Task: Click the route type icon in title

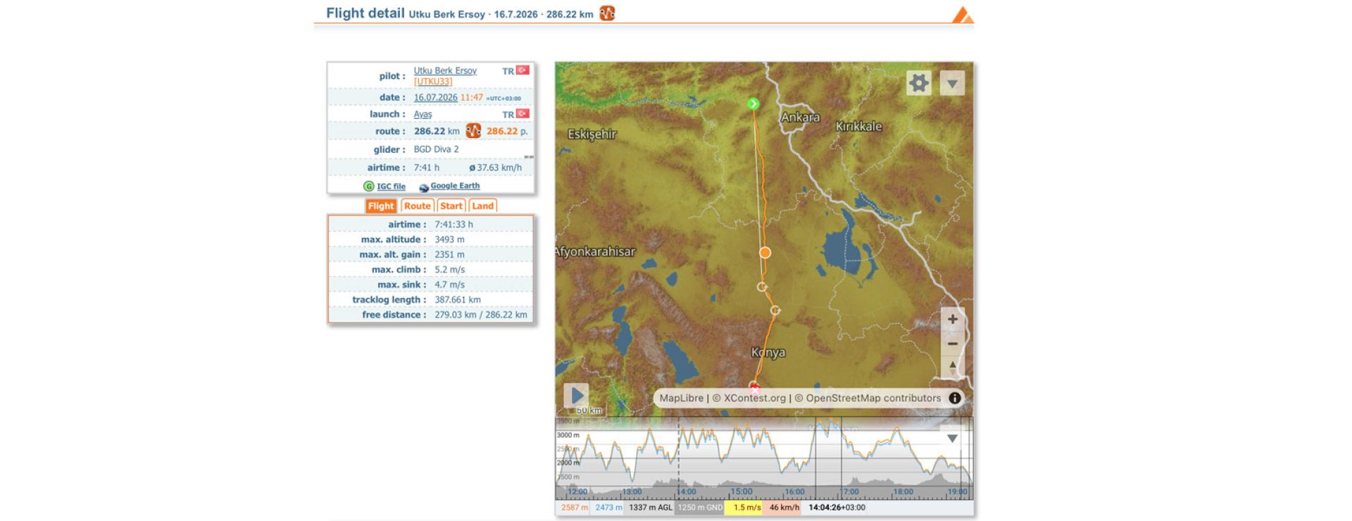Action: click(x=607, y=13)
